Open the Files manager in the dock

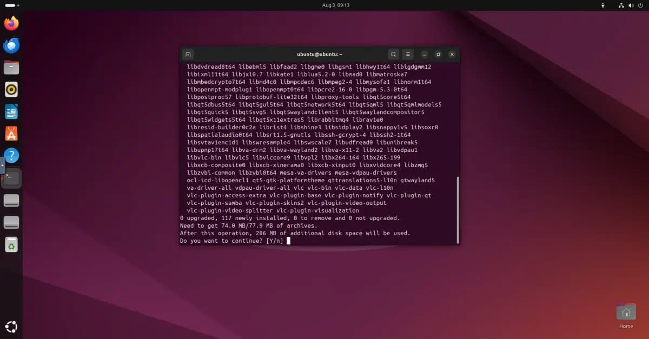tap(11, 68)
